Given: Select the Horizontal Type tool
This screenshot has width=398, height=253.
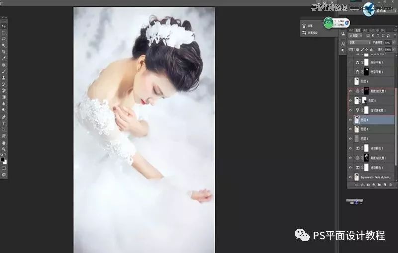Looking at the screenshot, I should click(x=4, y=124).
